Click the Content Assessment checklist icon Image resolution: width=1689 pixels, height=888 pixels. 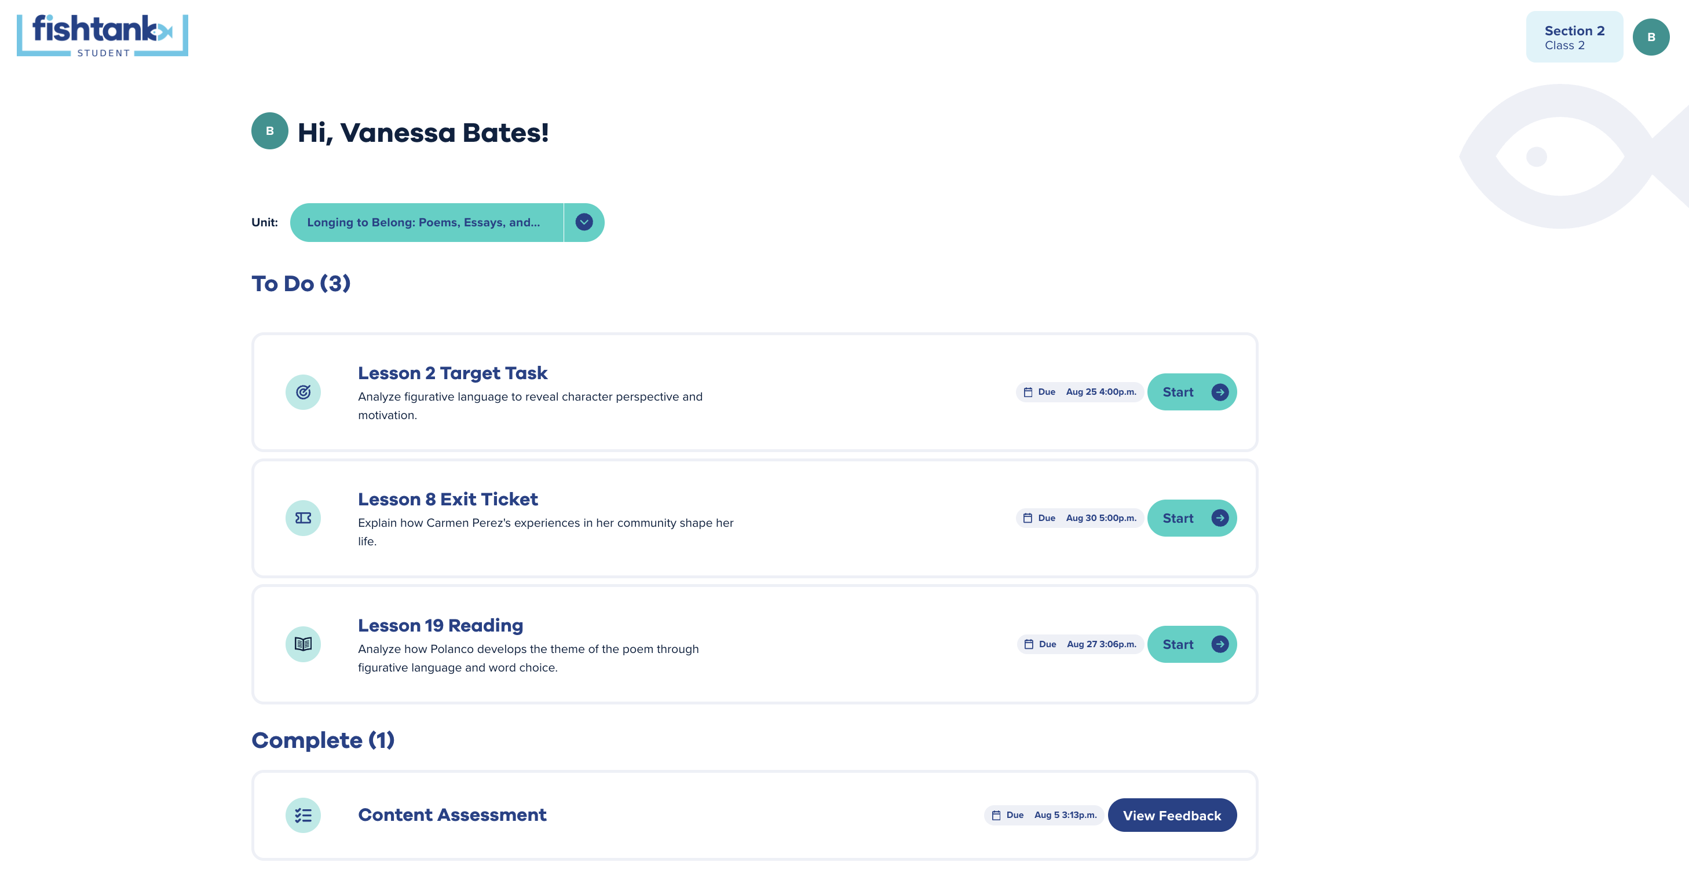point(303,815)
